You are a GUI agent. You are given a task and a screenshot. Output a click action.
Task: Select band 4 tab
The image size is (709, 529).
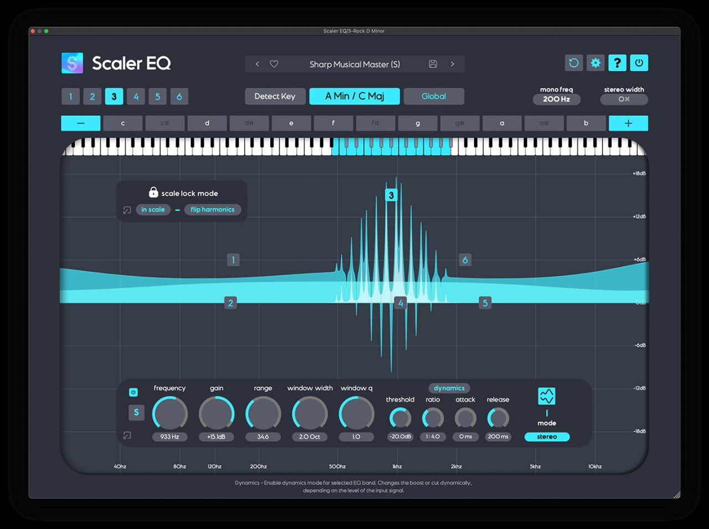pyautogui.click(x=136, y=96)
